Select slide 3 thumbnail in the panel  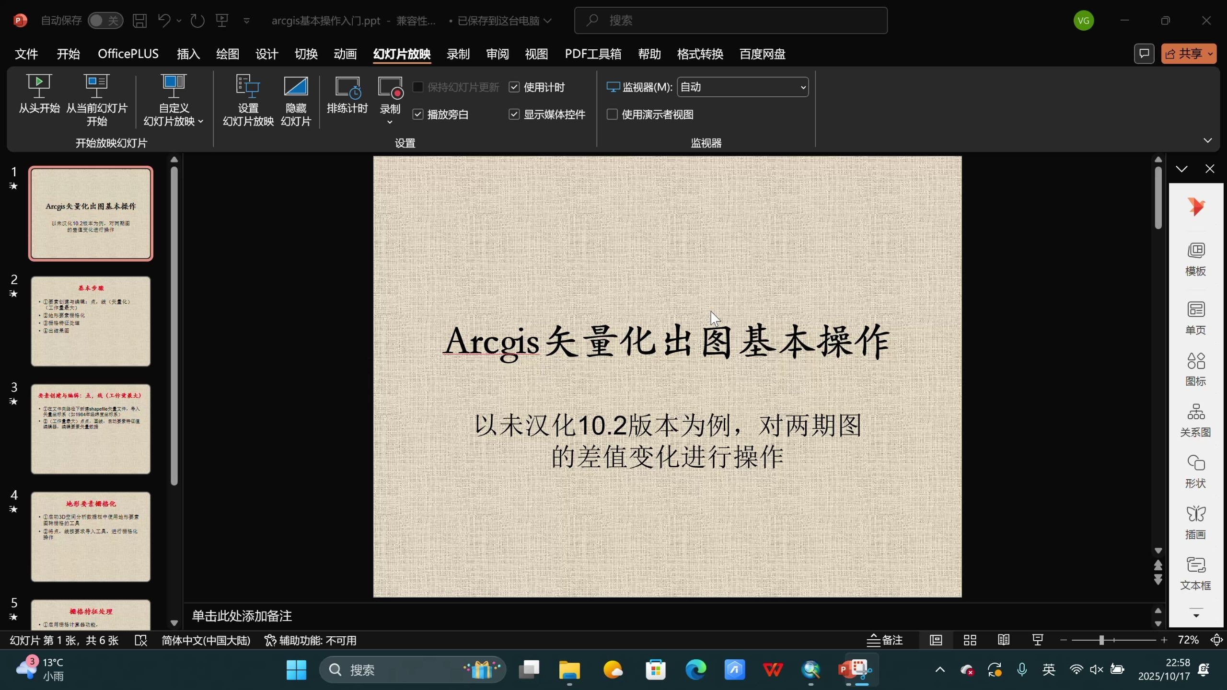pos(91,429)
